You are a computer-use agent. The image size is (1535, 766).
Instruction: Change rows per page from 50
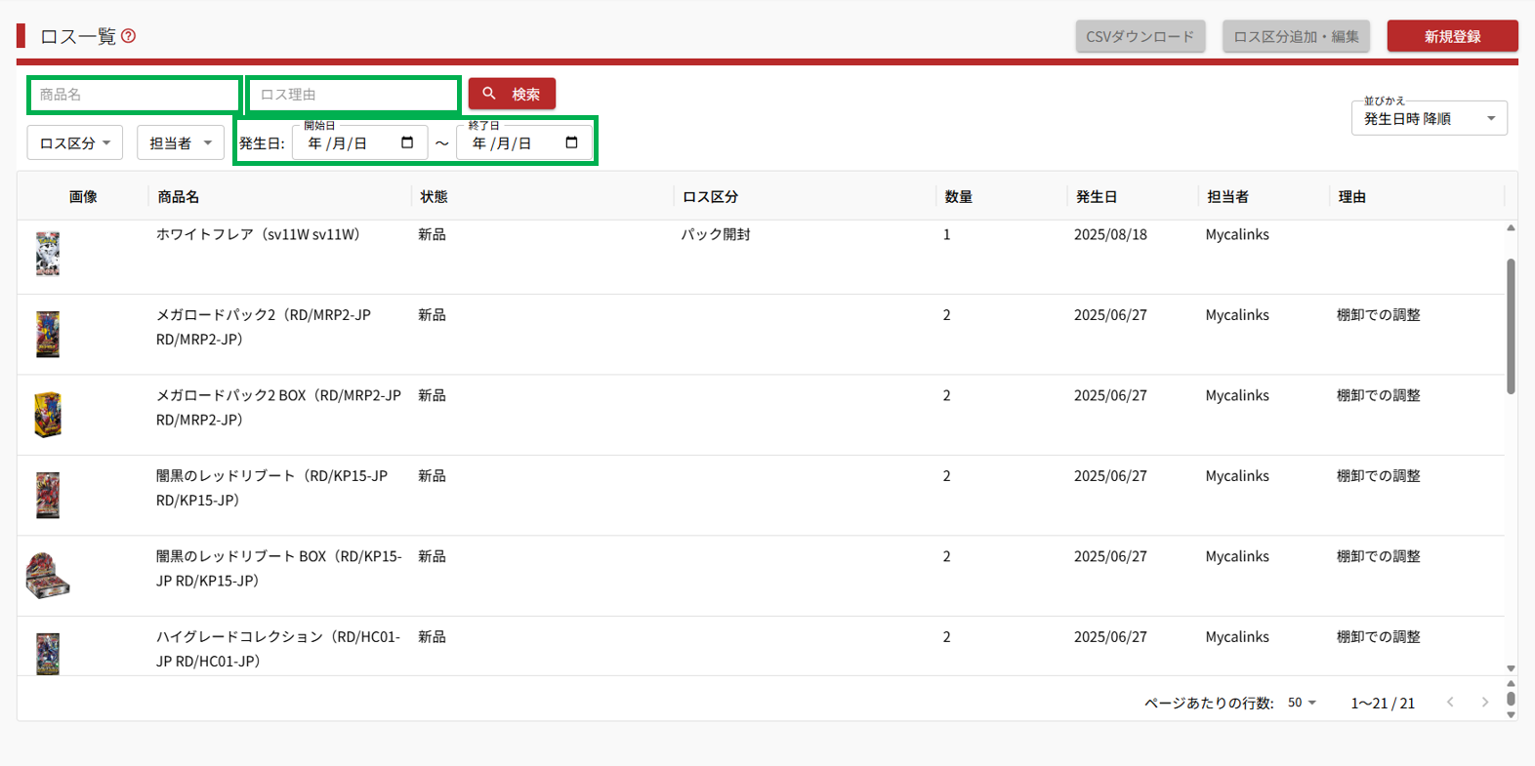tap(1302, 703)
